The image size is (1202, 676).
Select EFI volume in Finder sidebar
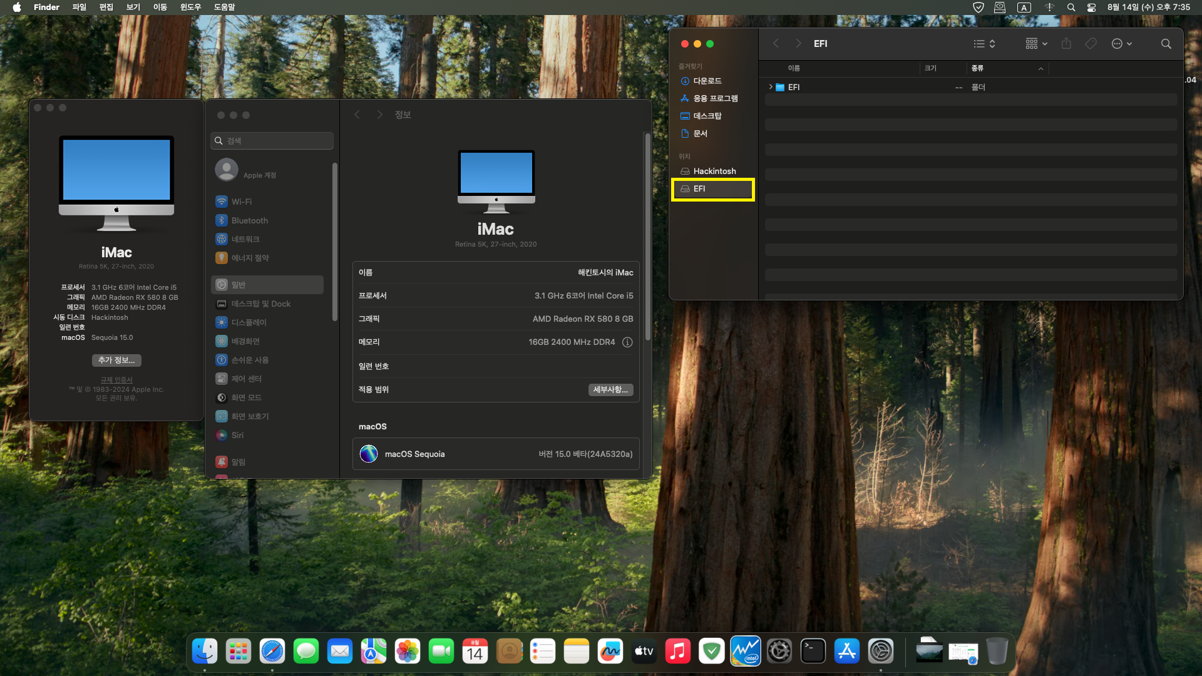click(x=713, y=188)
